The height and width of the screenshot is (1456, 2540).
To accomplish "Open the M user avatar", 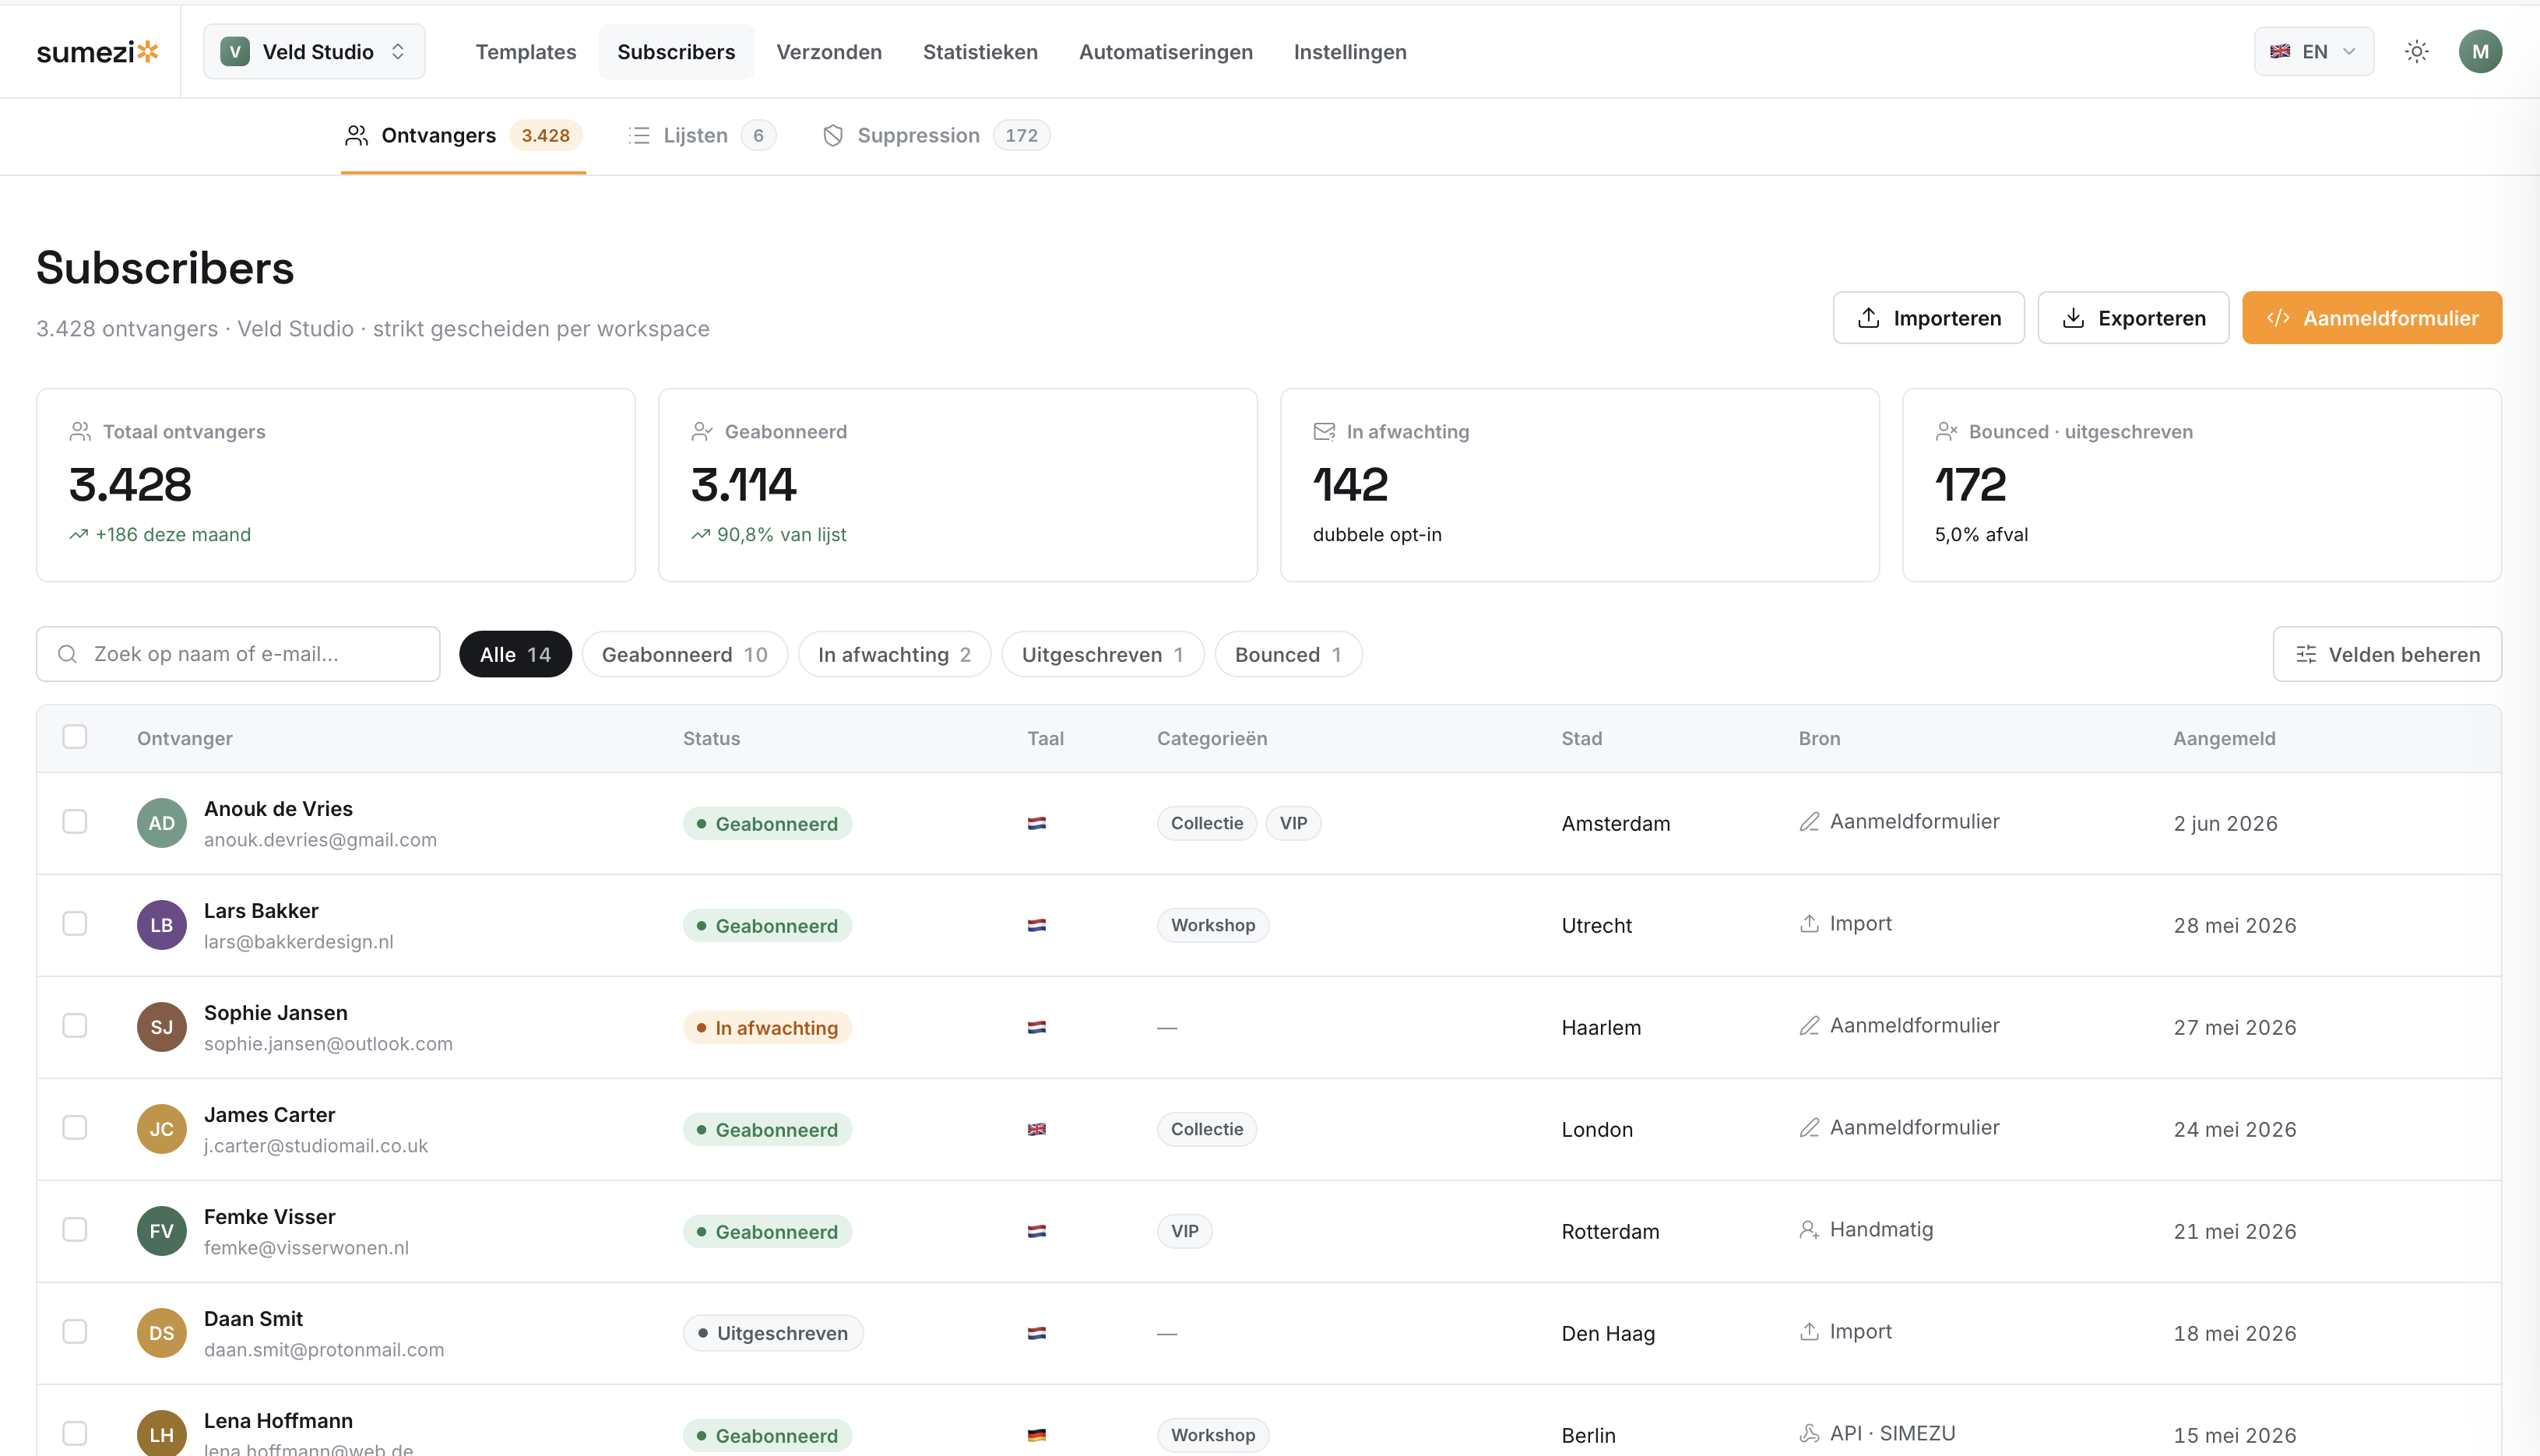I will pos(2480,52).
